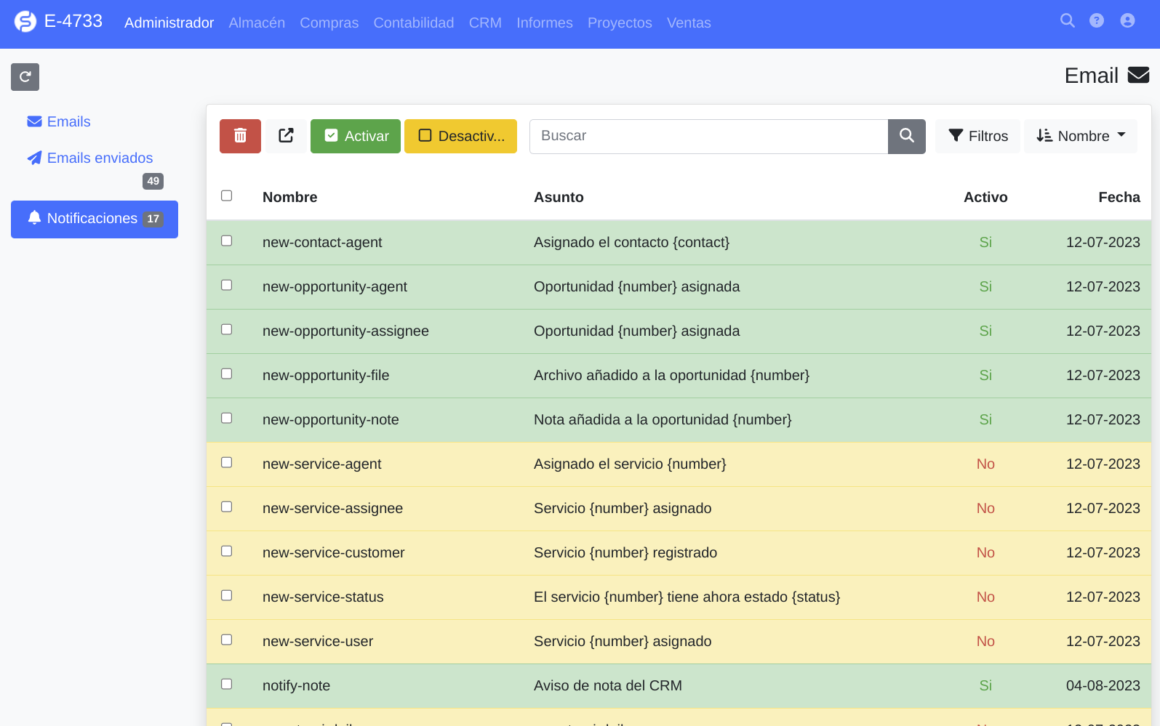Screen dimensions: 1160x726
Task: Open the Filtros button
Action: coord(977,136)
